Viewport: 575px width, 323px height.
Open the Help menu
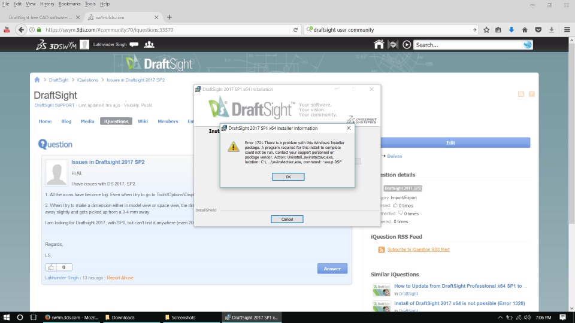104,4
